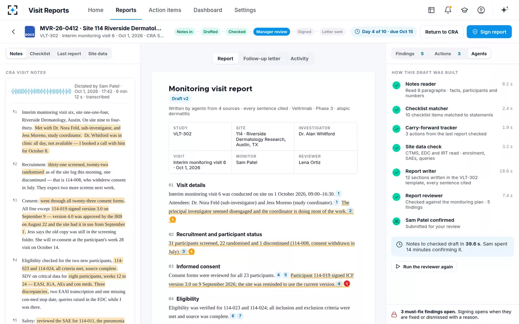Open the Home menu item
The image size is (519, 324).
96,10
